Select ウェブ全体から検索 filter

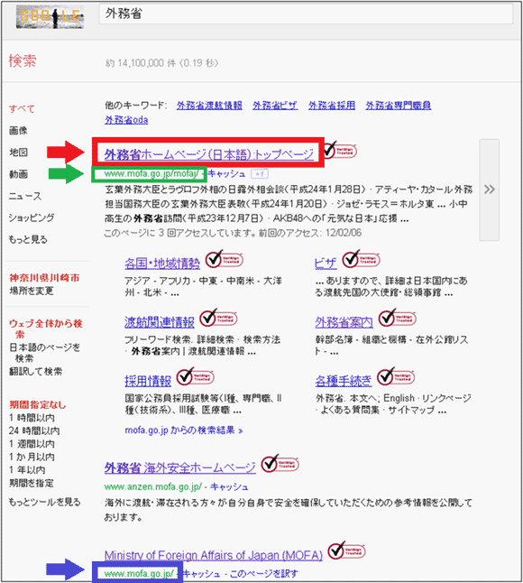pos(45,329)
